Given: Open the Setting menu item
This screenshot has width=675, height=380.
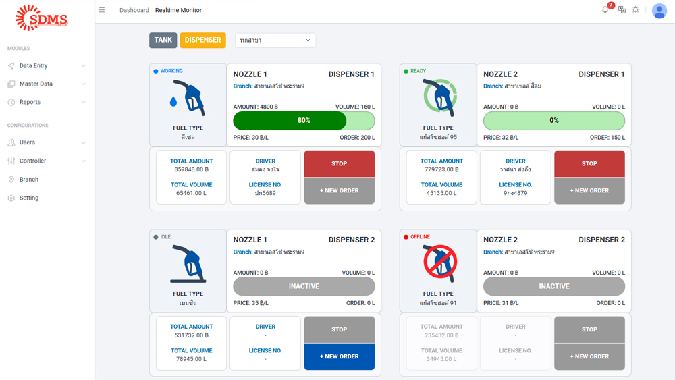Looking at the screenshot, I should (29, 198).
